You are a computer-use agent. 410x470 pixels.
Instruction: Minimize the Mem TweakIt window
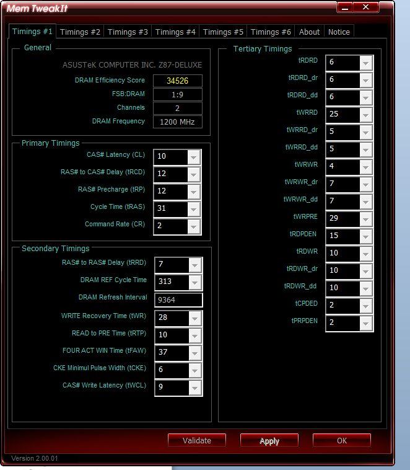tap(345, 7)
